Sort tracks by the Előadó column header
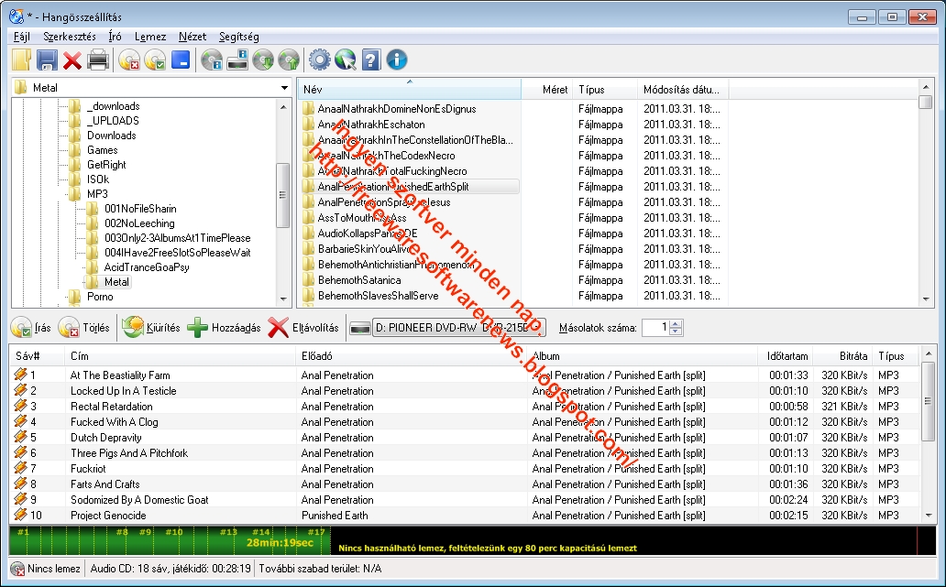946x587 pixels. 412,356
